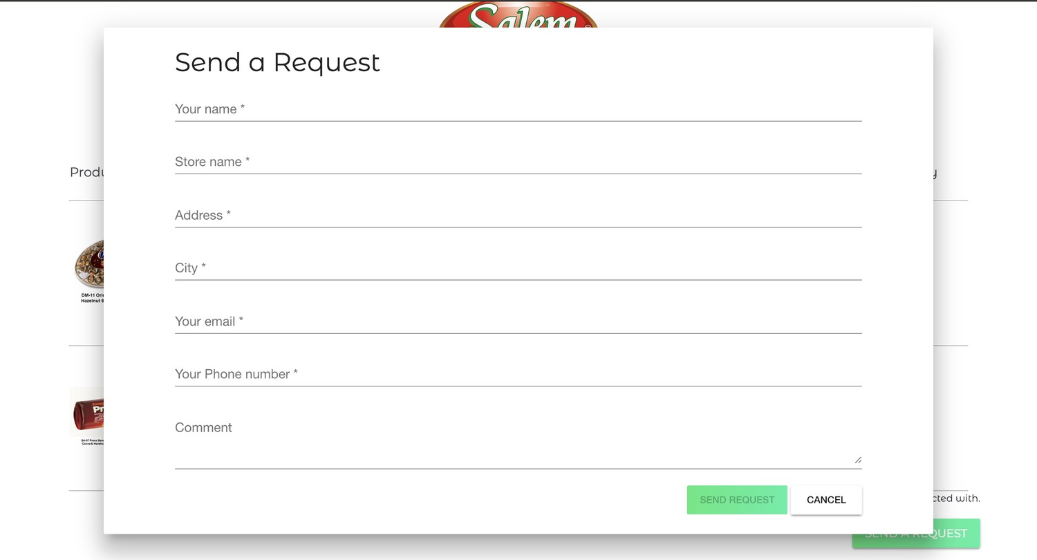Focus the Store name field

point(518,162)
